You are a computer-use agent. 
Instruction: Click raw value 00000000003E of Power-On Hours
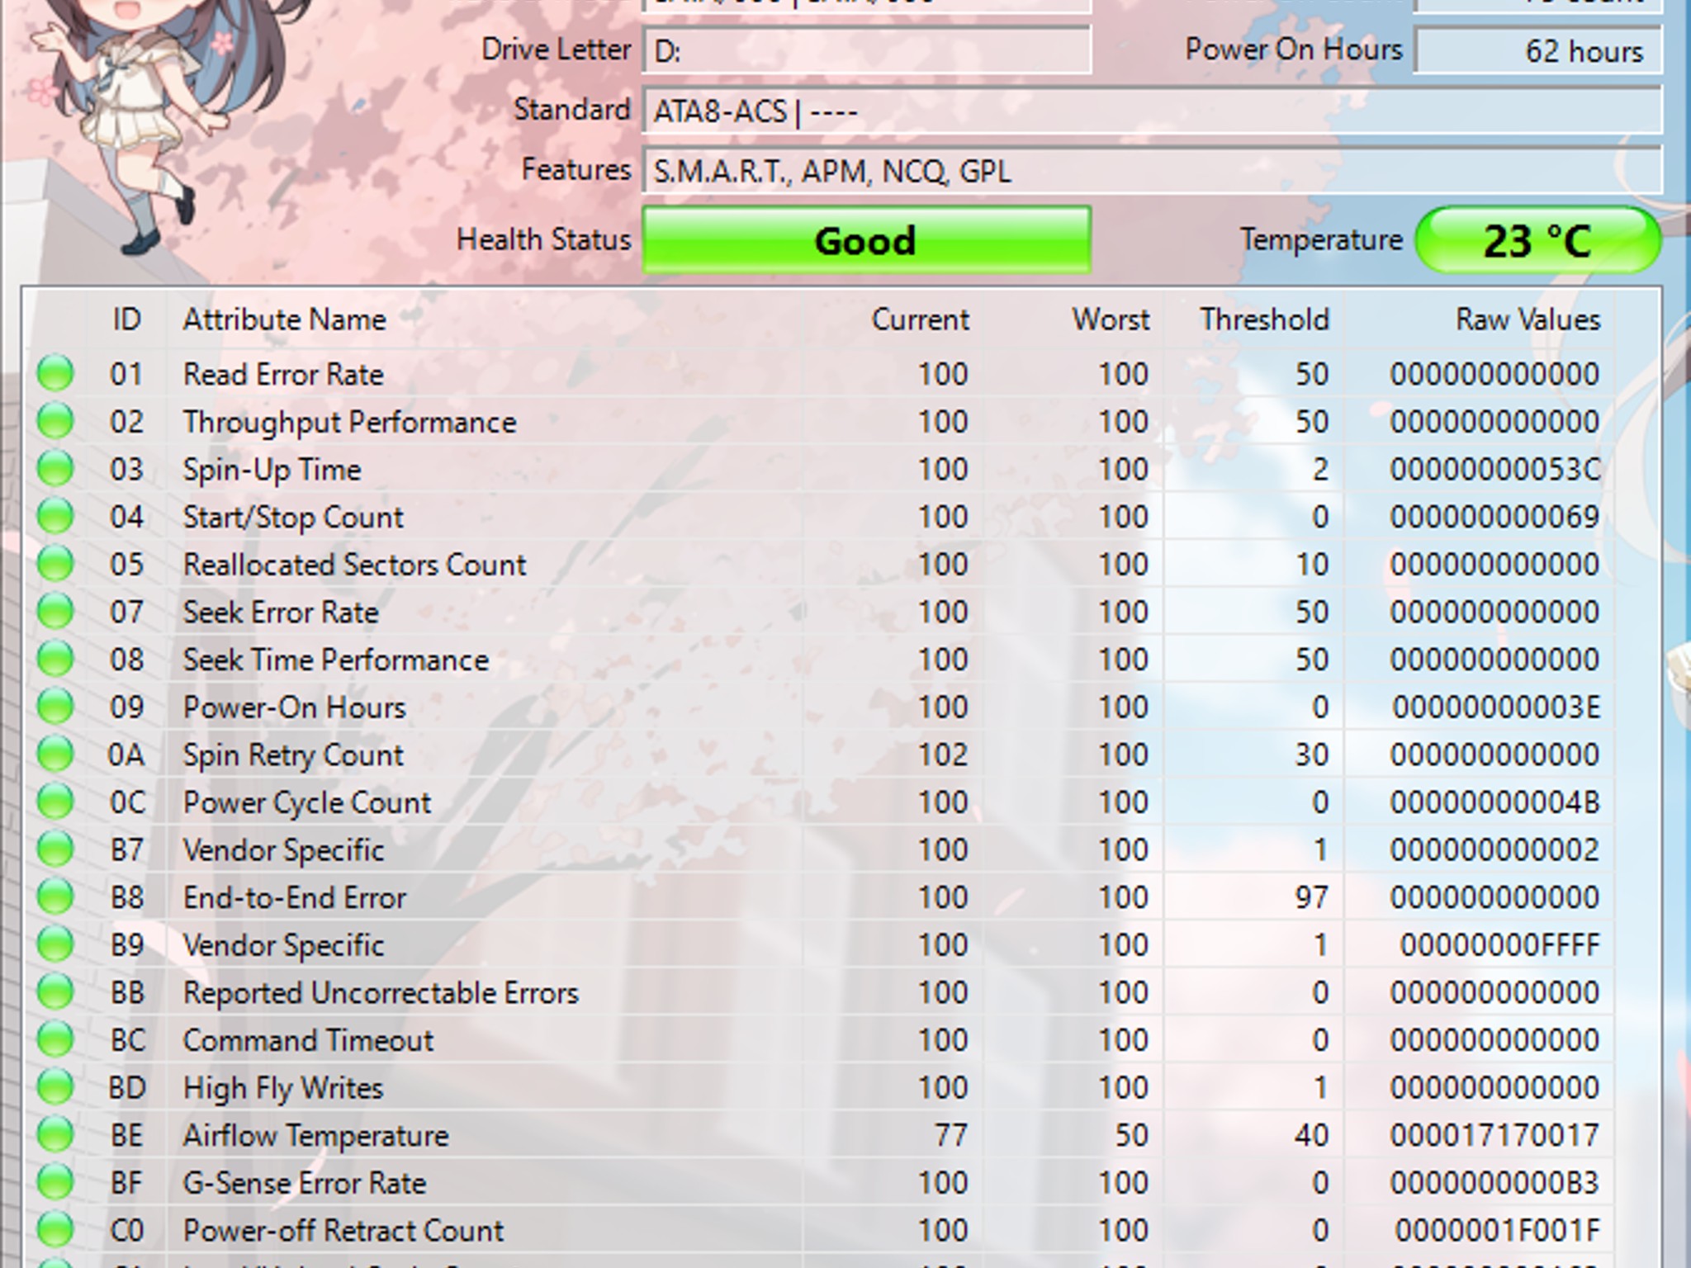pyautogui.click(x=1497, y=707)
